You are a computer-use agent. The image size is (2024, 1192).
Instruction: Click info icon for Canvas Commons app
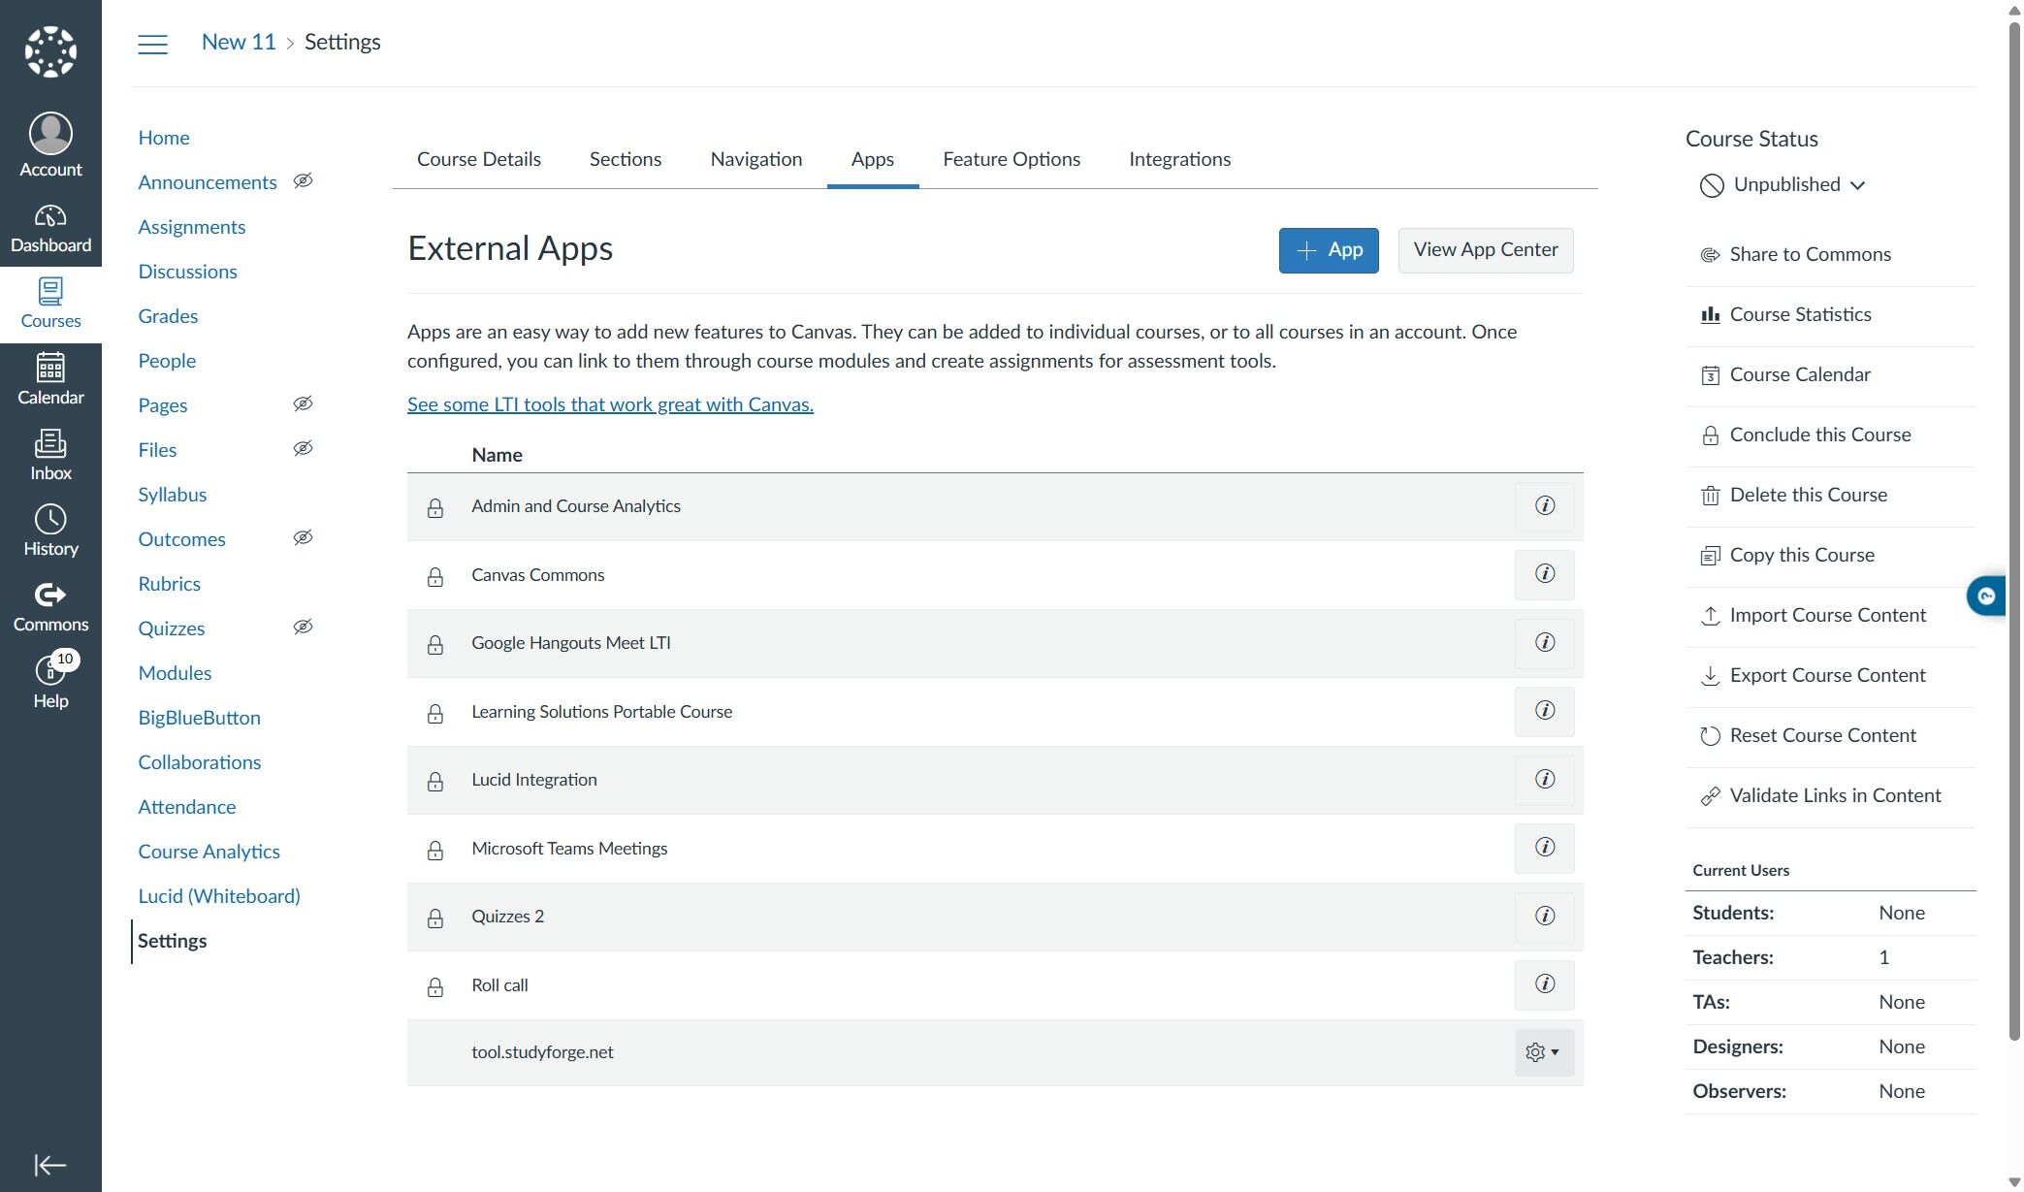point(1544,574)
